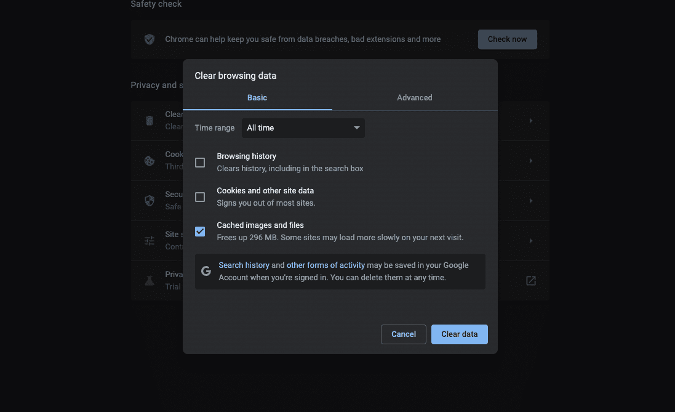This screenshot has height=412, width=675.
Task: Click the Safety check heading
Action: [156, 4]
